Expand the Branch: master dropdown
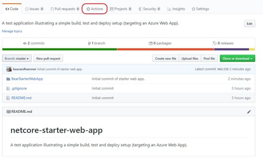The height and width of the screenshot is (160, 263). 17,58
